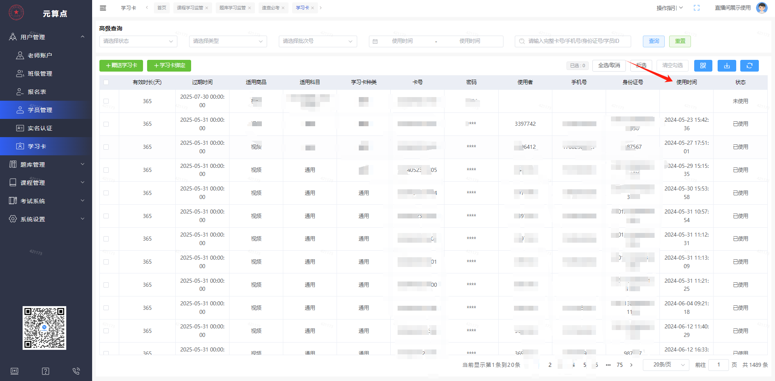Check the row used 2024-05-31 11:12
Screen dimensions: 775x381
tap(106, 239)
